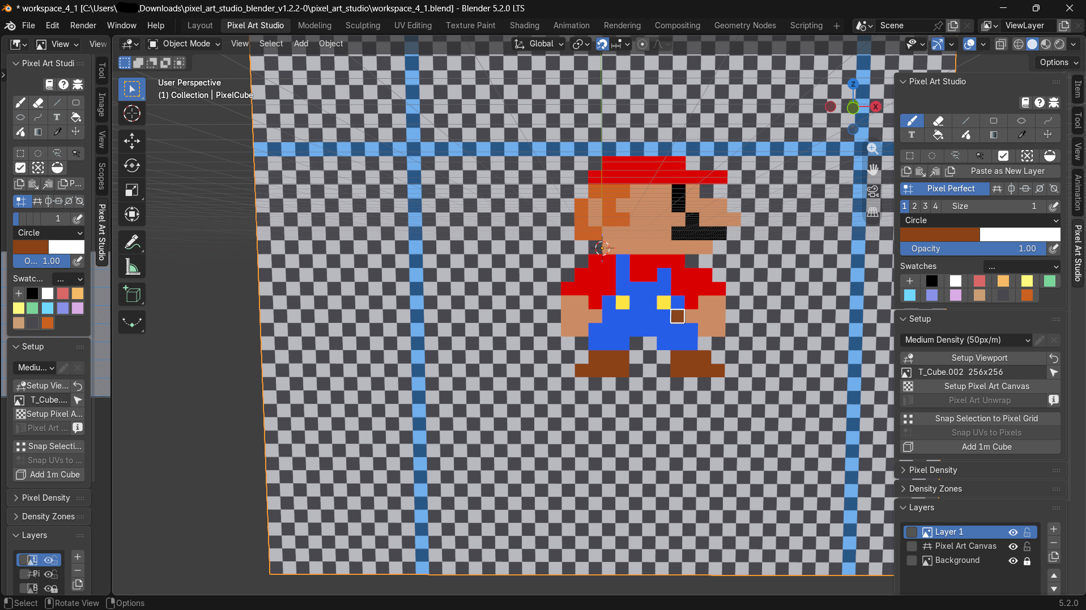The width and height of the screenshot is (1086, 610).
Task: Toggle Layer 1 visibility eye
Action: pos(1013,532)
